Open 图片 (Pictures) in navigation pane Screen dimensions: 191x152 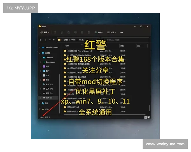46,71
